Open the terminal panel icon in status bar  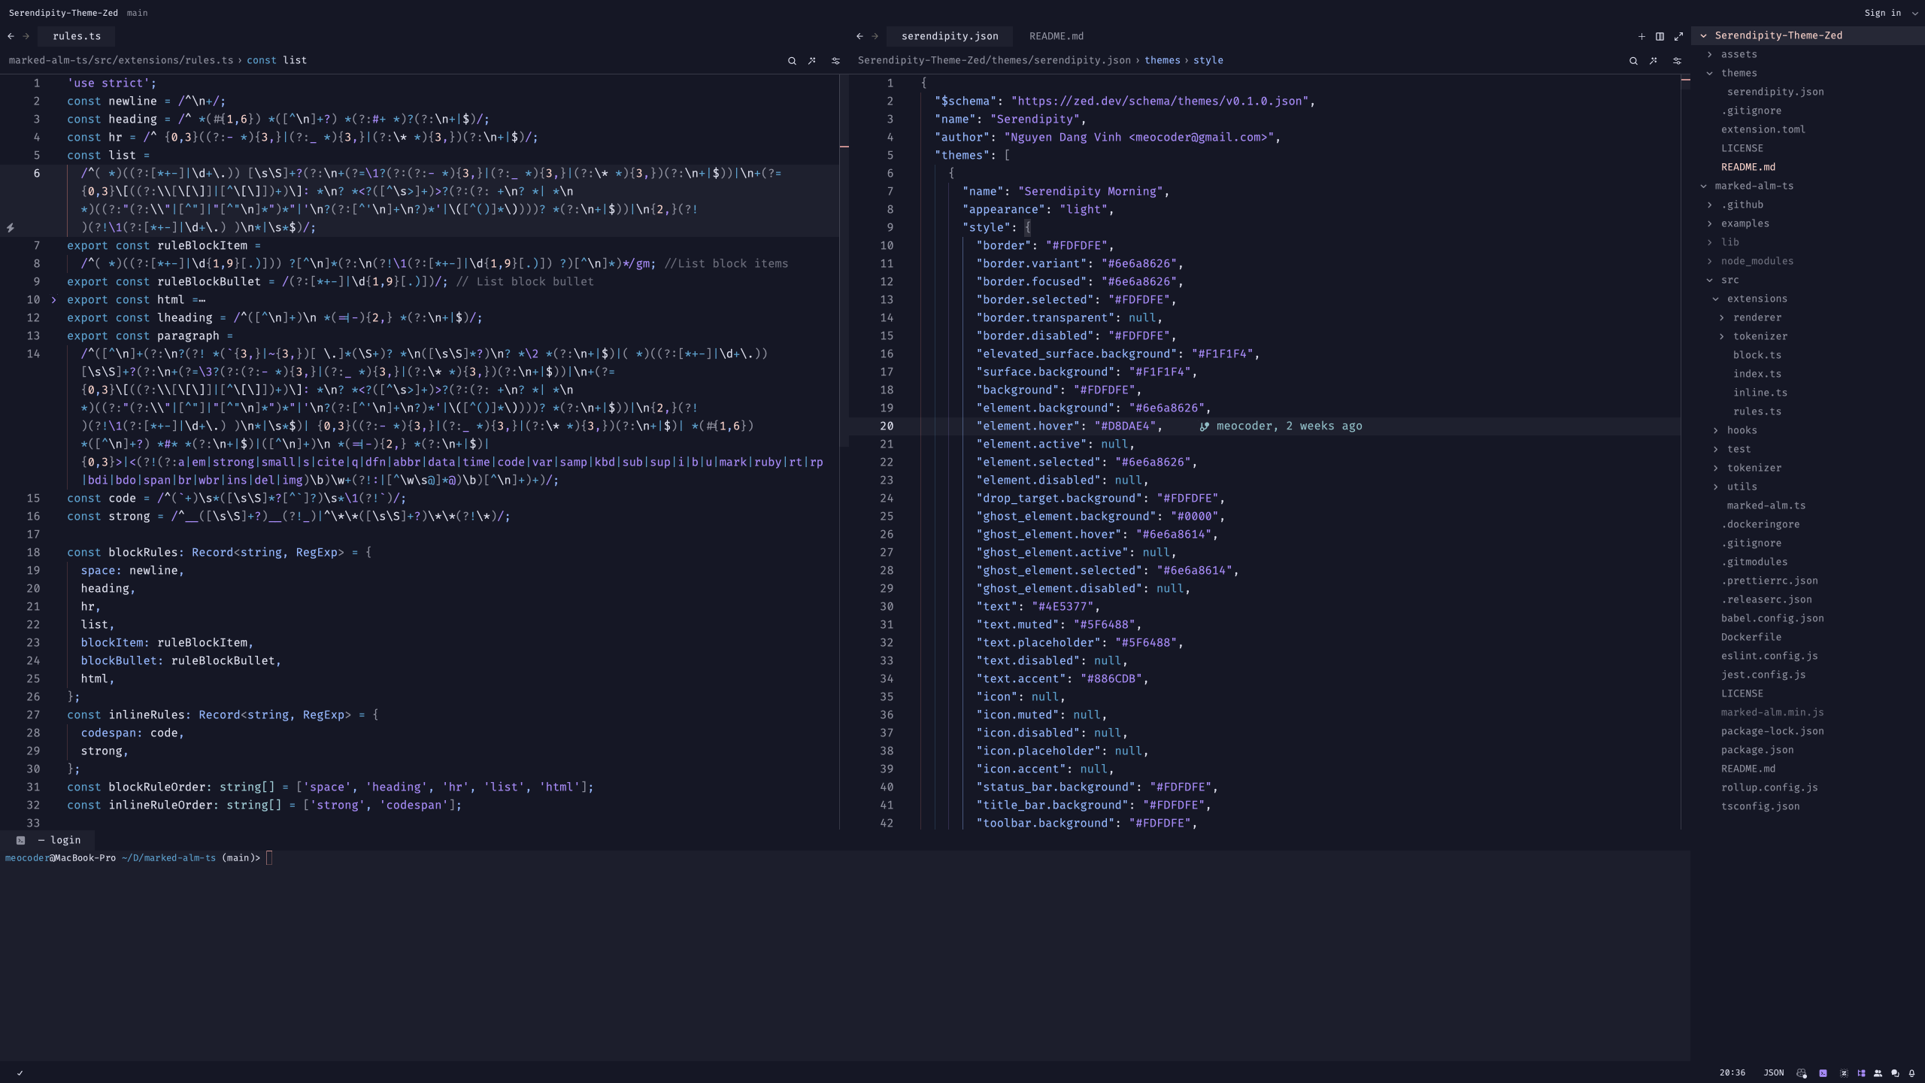(1823, 1072)
